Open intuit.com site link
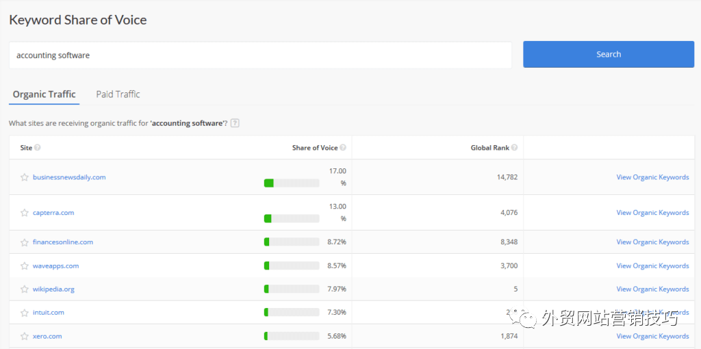The width and height of the screenshot is (701, 349). 49,312
